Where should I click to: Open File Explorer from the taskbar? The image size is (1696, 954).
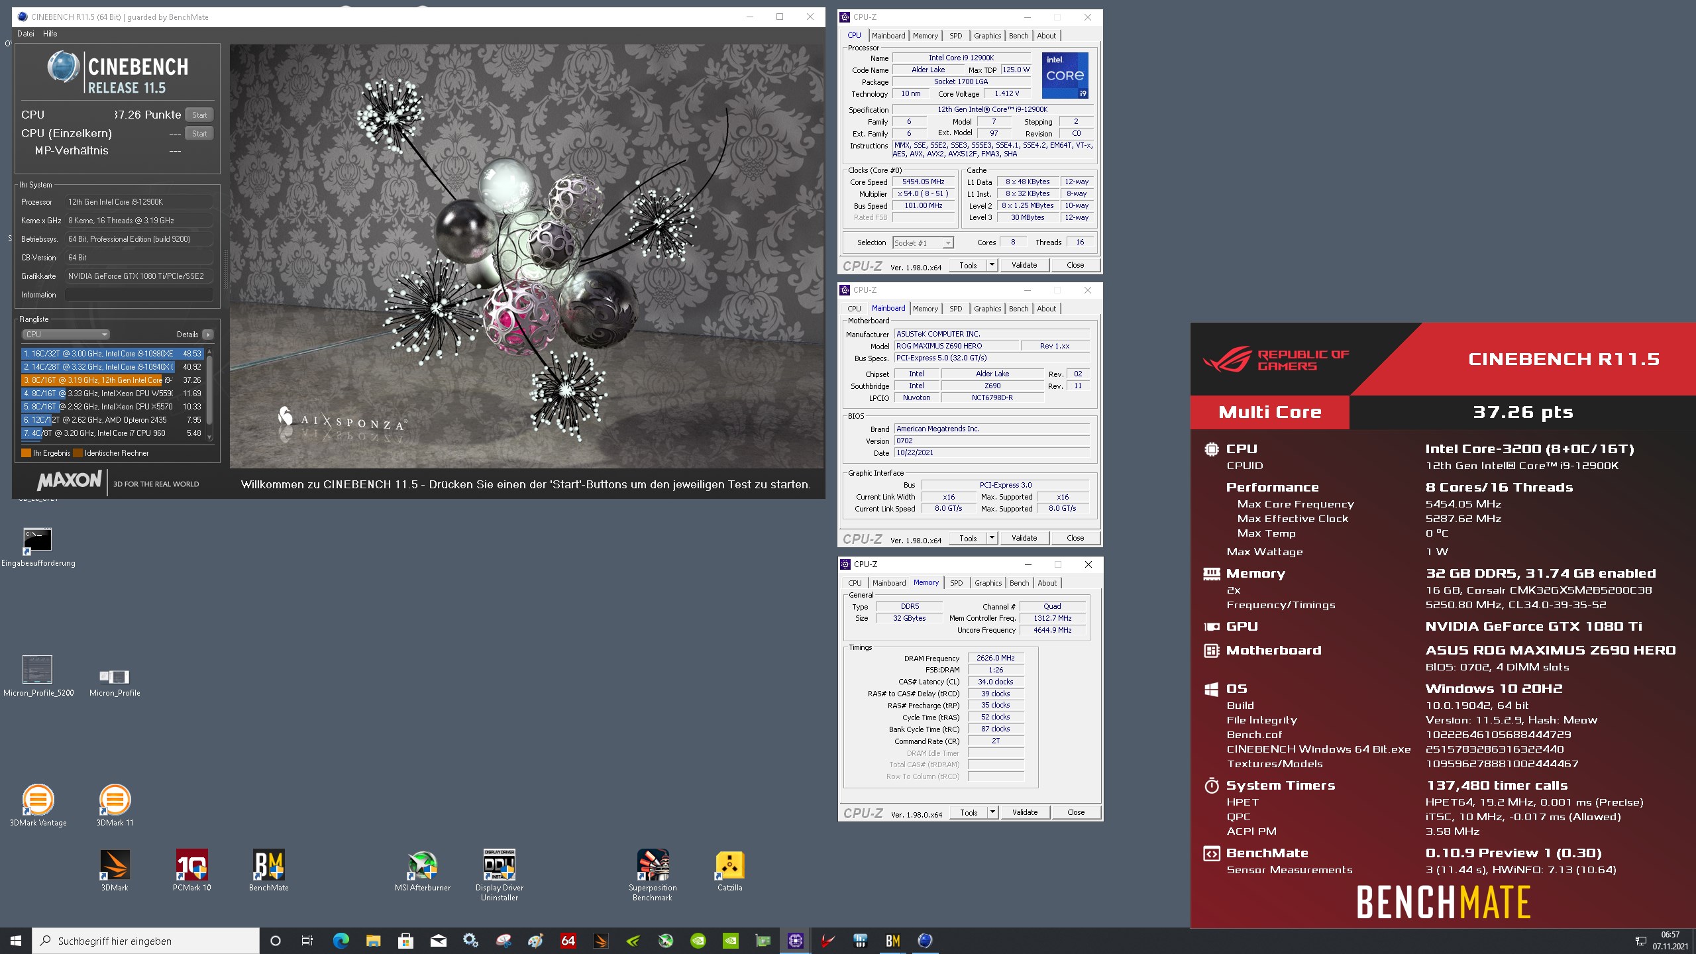pos(373,941)
